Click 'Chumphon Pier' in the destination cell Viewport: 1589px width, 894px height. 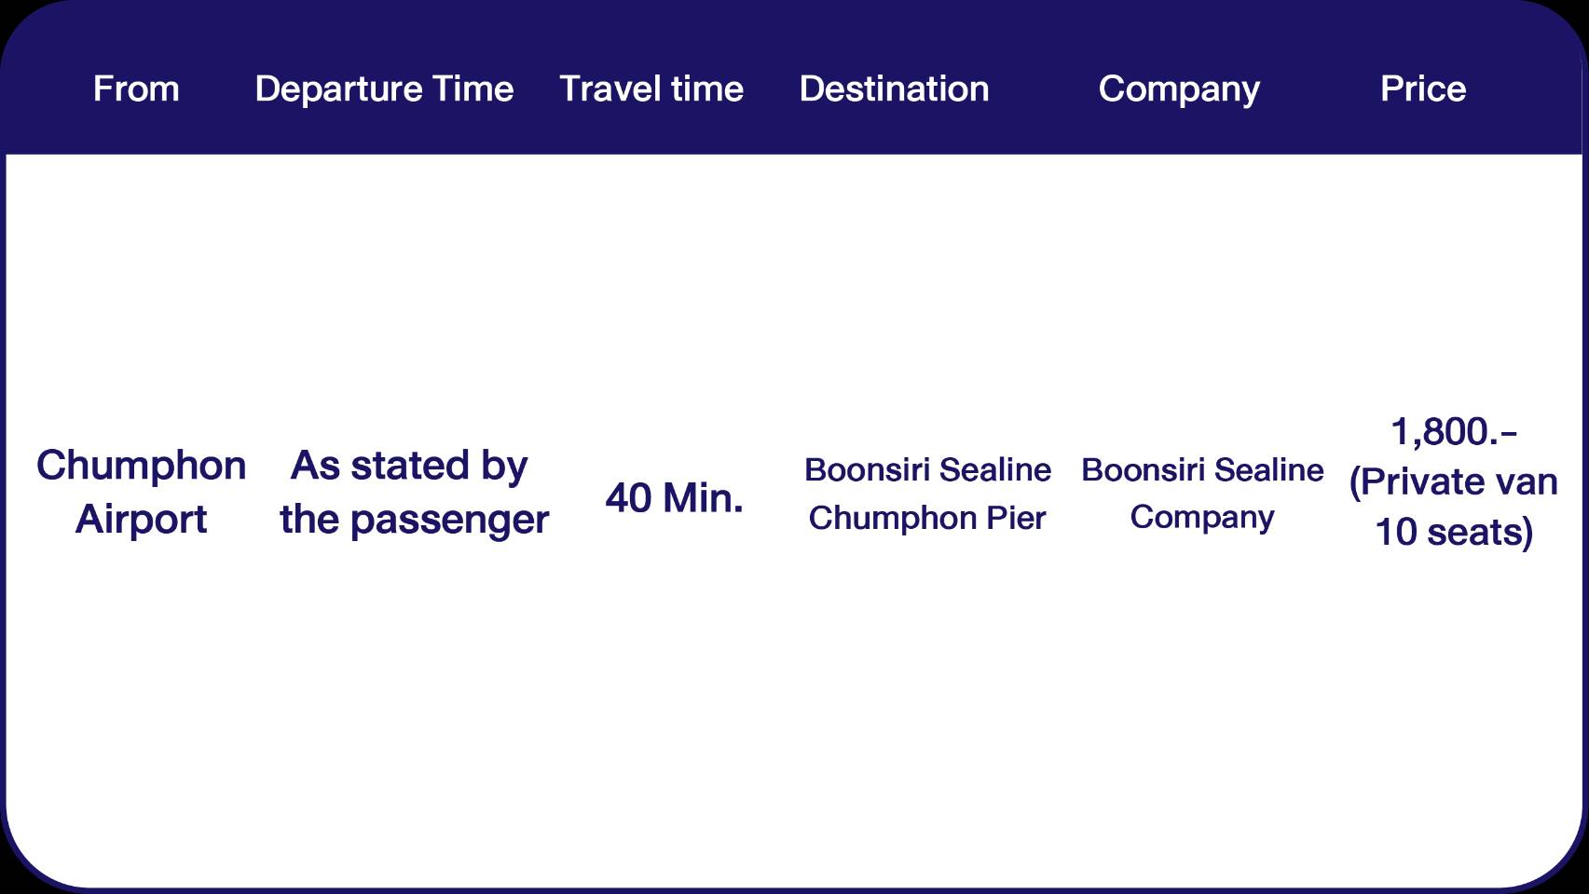927,518
